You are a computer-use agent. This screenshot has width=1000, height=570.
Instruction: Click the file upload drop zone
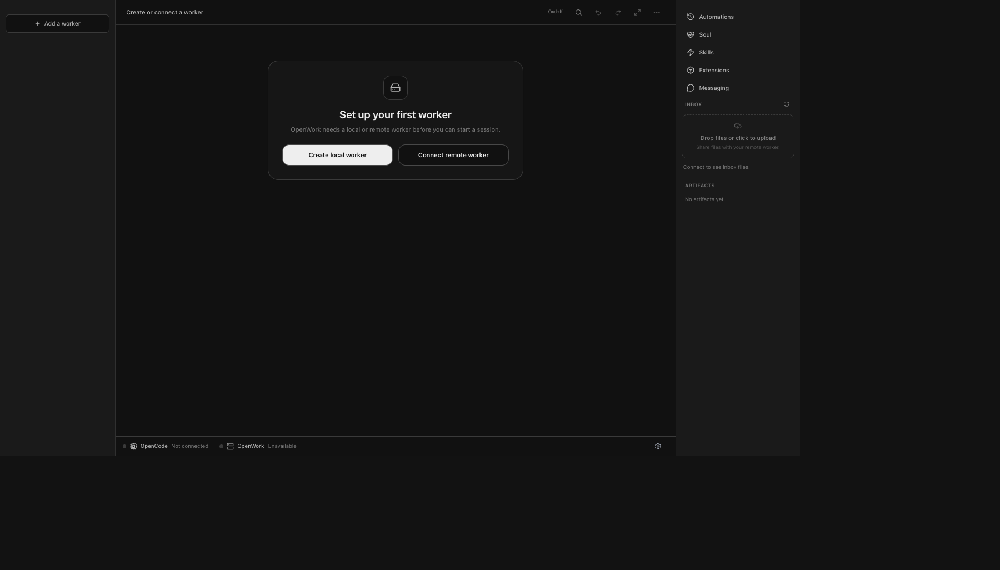point(738,137)
